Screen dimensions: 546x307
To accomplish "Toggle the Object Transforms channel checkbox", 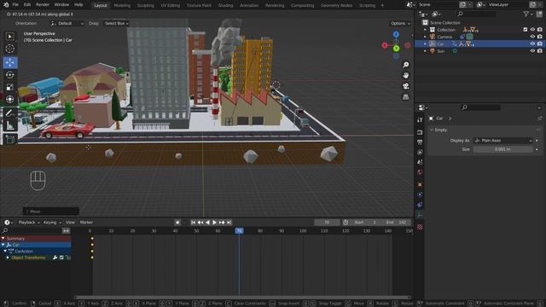I will click(61, 258).
